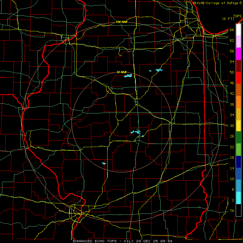Click the '29 DEC 25 09:58' timestamp

click(154, 241)
